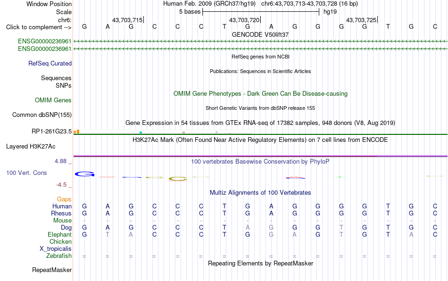
Task: Click the cyan bar in GTEx expression chart
Action: click(x=141, y=132)
